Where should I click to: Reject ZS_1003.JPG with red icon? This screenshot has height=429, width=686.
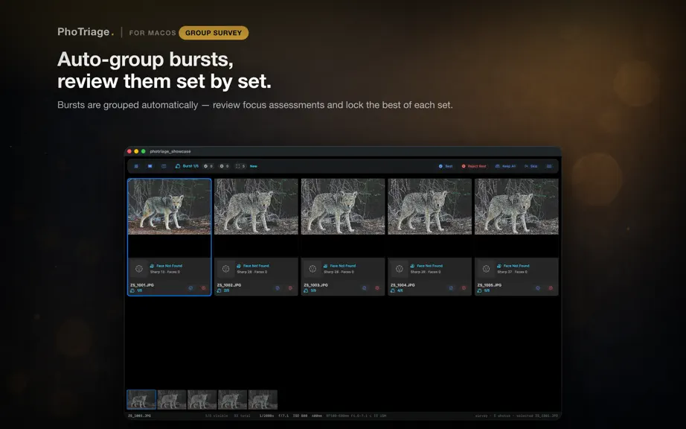tap(377, 288)
